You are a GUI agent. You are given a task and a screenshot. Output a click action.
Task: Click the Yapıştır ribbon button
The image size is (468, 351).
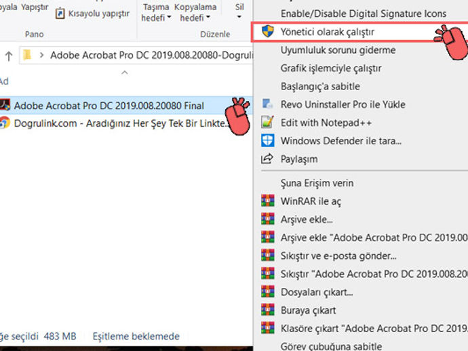35,7
